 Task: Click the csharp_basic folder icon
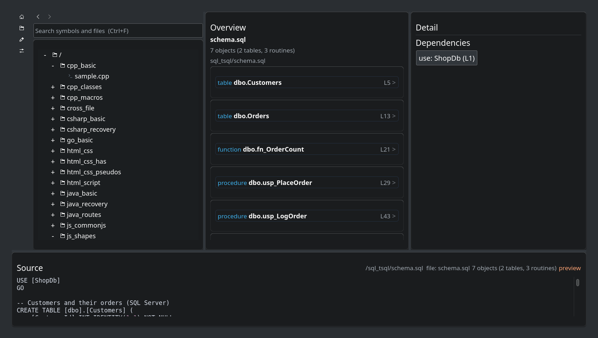point(63,119)
